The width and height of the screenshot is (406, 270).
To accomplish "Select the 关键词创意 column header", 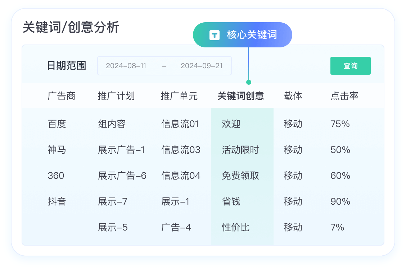I will tap(240, 96).
